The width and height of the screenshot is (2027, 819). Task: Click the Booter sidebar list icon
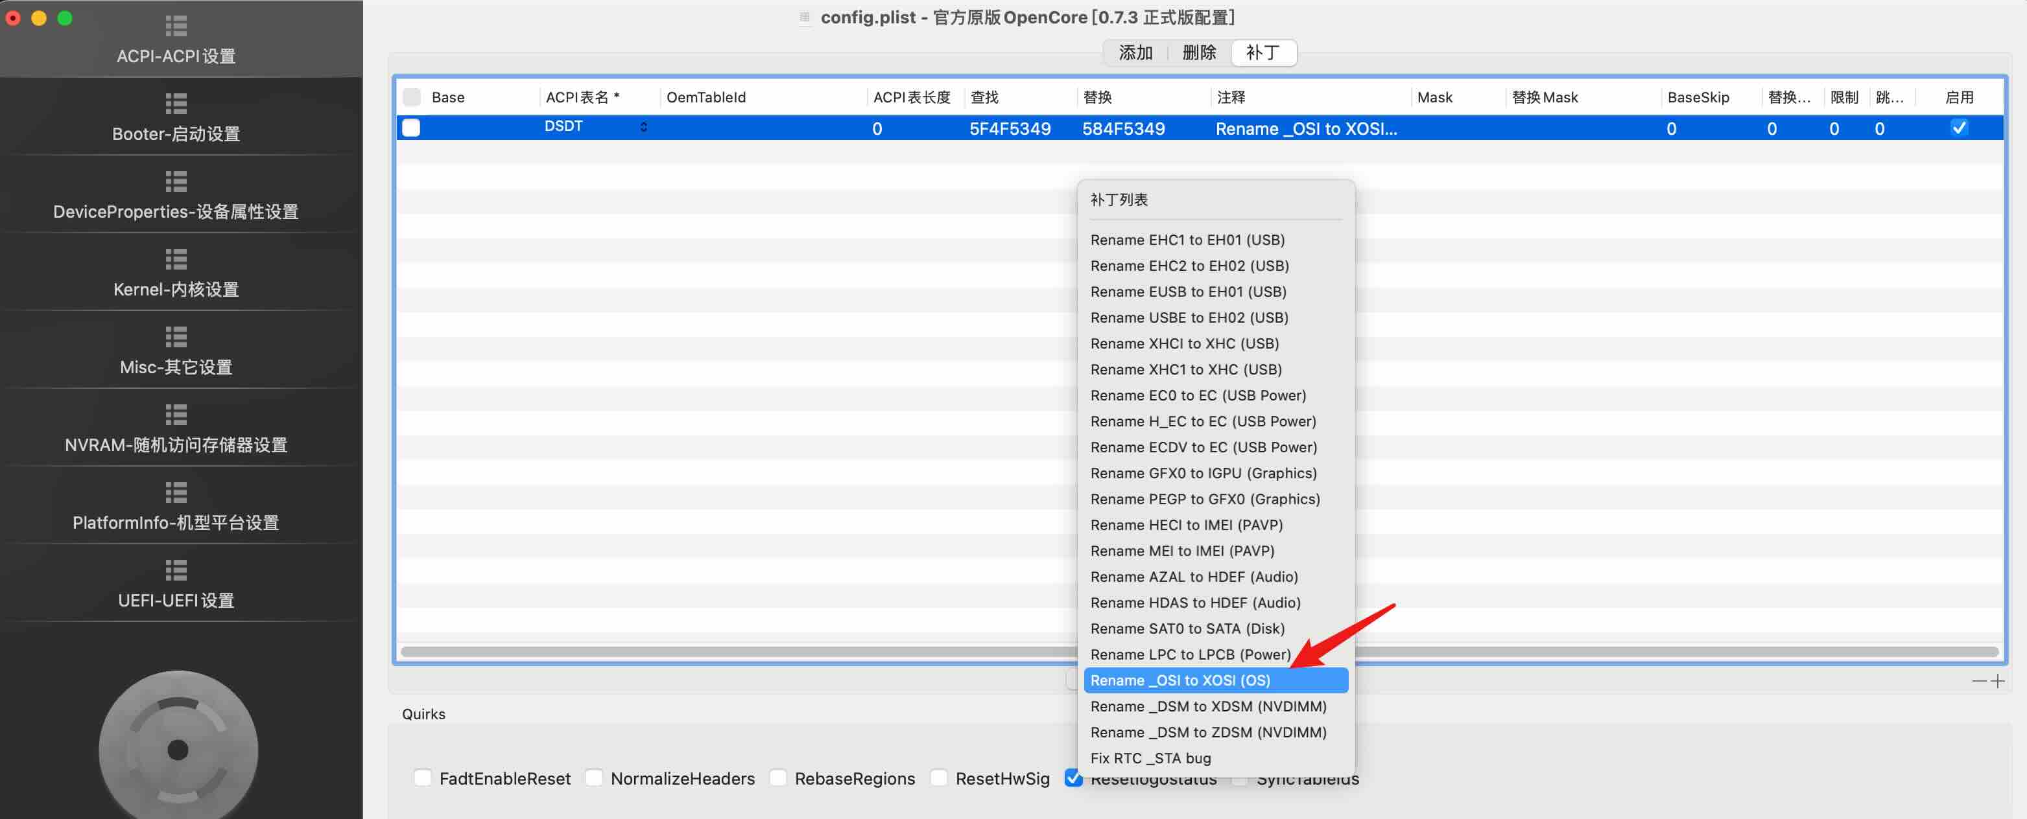point(176,104)
